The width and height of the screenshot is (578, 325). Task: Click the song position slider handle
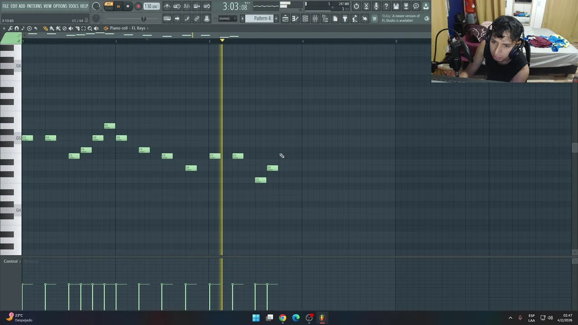(144, 19)
